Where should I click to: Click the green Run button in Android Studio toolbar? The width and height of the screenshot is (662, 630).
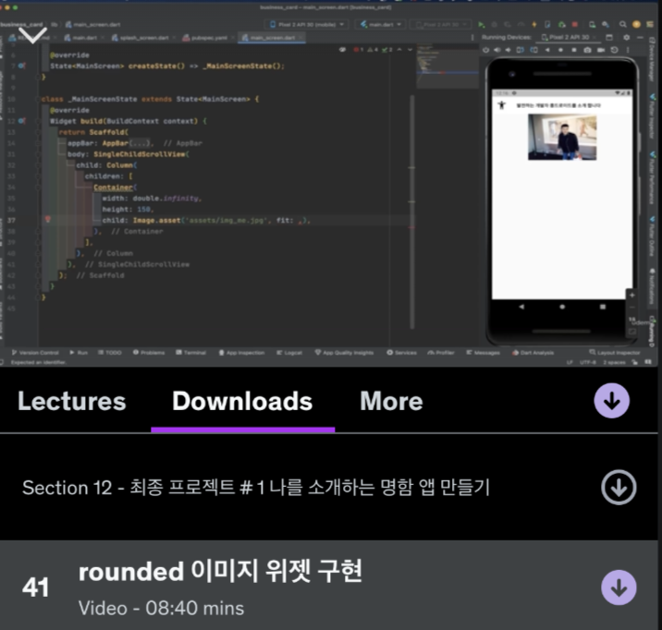coord(481,24)
